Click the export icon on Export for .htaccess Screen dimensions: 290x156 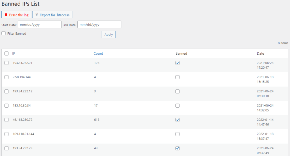point(37,14)
